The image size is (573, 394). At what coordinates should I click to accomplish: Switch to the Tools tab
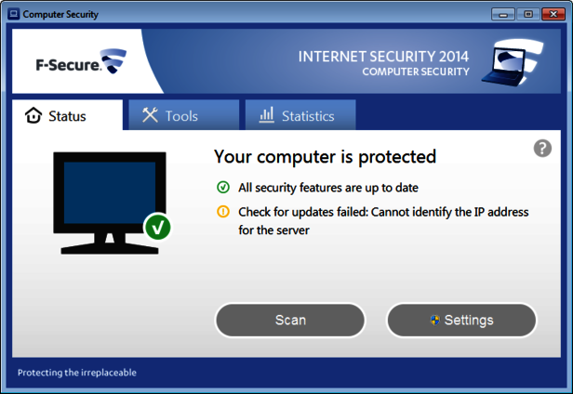tap(171, 116)
